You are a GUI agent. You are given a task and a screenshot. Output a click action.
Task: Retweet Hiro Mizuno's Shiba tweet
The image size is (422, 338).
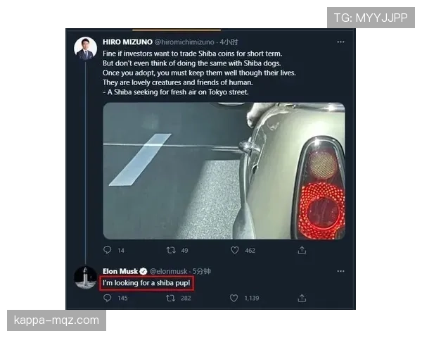point(171,250)
